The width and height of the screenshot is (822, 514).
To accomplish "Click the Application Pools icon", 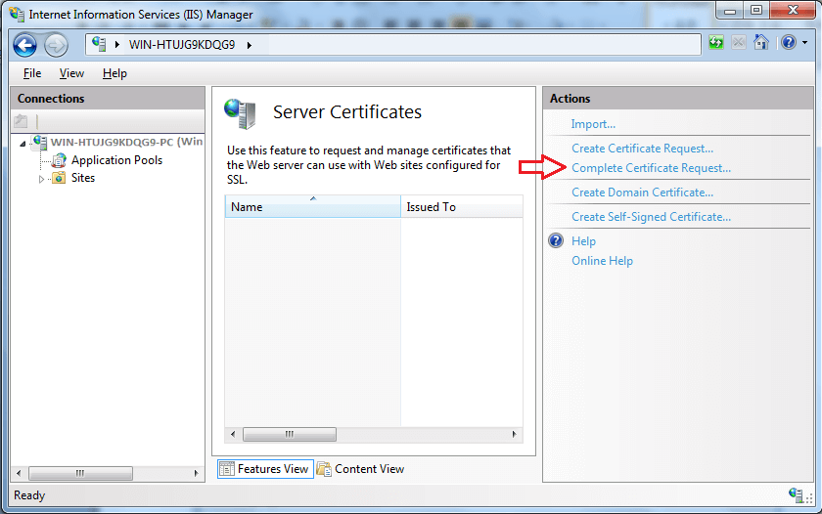I will pyautogui.click(x=60, y=160).
